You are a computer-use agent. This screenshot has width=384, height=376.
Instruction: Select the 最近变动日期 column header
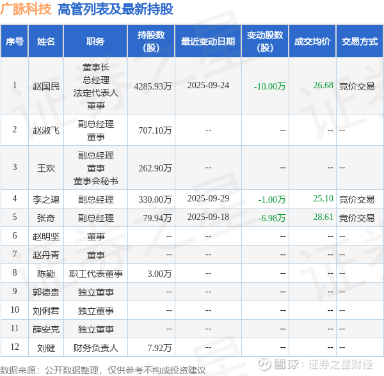point(208,42)
